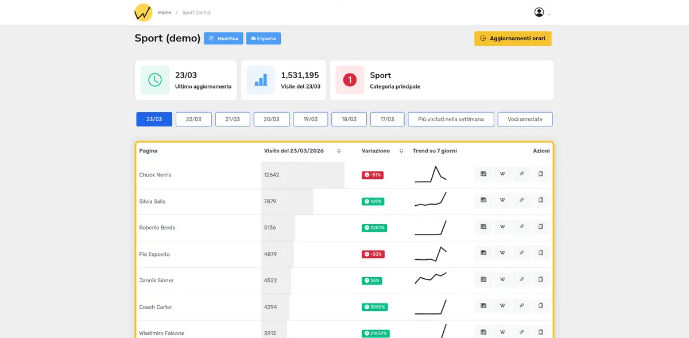Viewport: 689px width, 338px height.
Task: Open the page-detail icon for Pio Esposito
Action: click(483, 253)
